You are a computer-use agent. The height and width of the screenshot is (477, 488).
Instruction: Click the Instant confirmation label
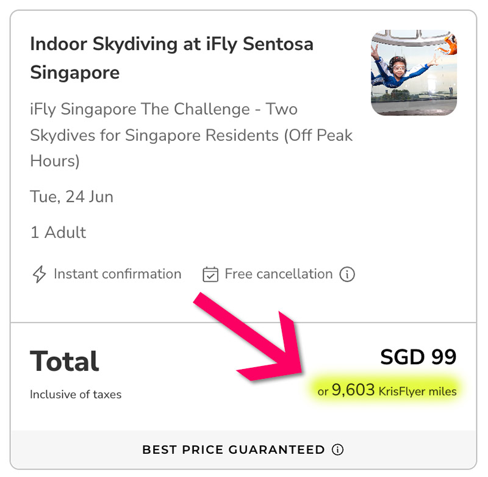point(117,274)
